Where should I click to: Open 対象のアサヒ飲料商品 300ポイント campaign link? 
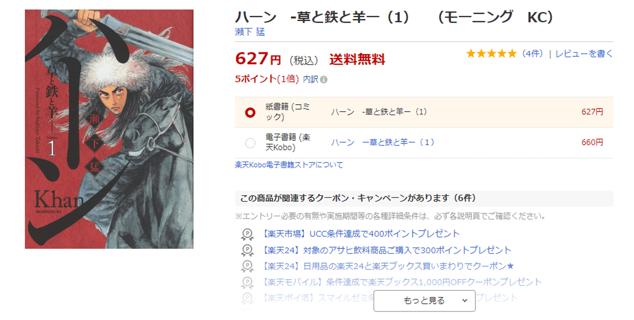pyautogui.click(x=385, y=250)
